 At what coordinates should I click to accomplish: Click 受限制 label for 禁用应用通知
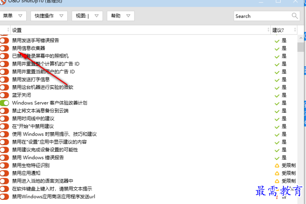289,173
